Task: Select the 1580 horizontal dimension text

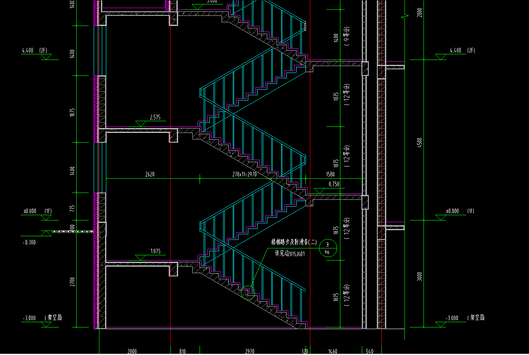Action: tap(331, 175)
